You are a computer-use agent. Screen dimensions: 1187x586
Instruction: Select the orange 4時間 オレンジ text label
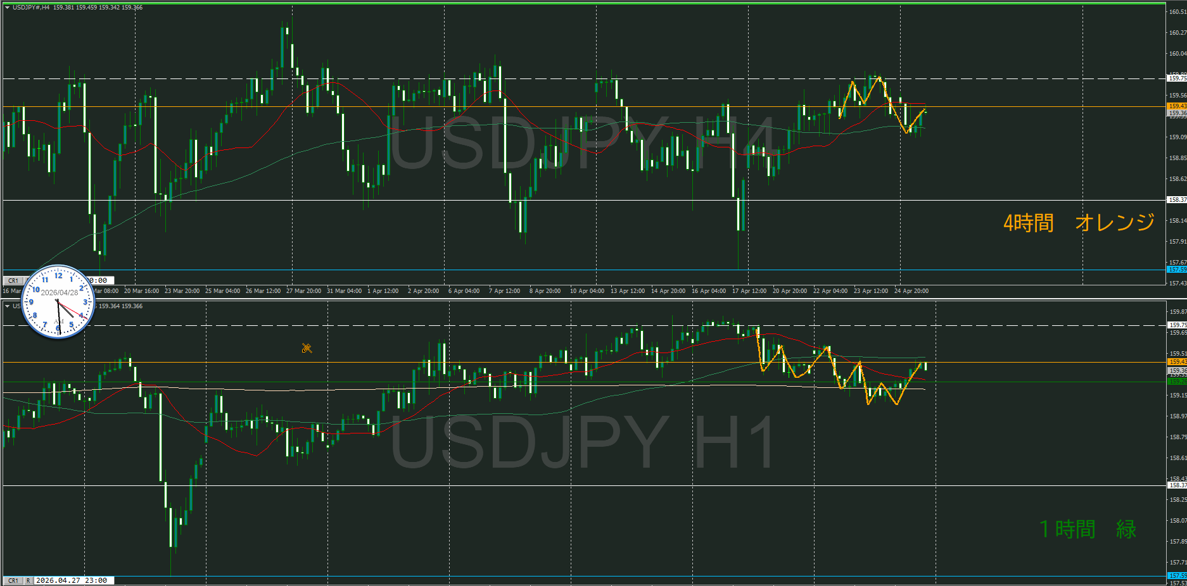(1078, 223)
